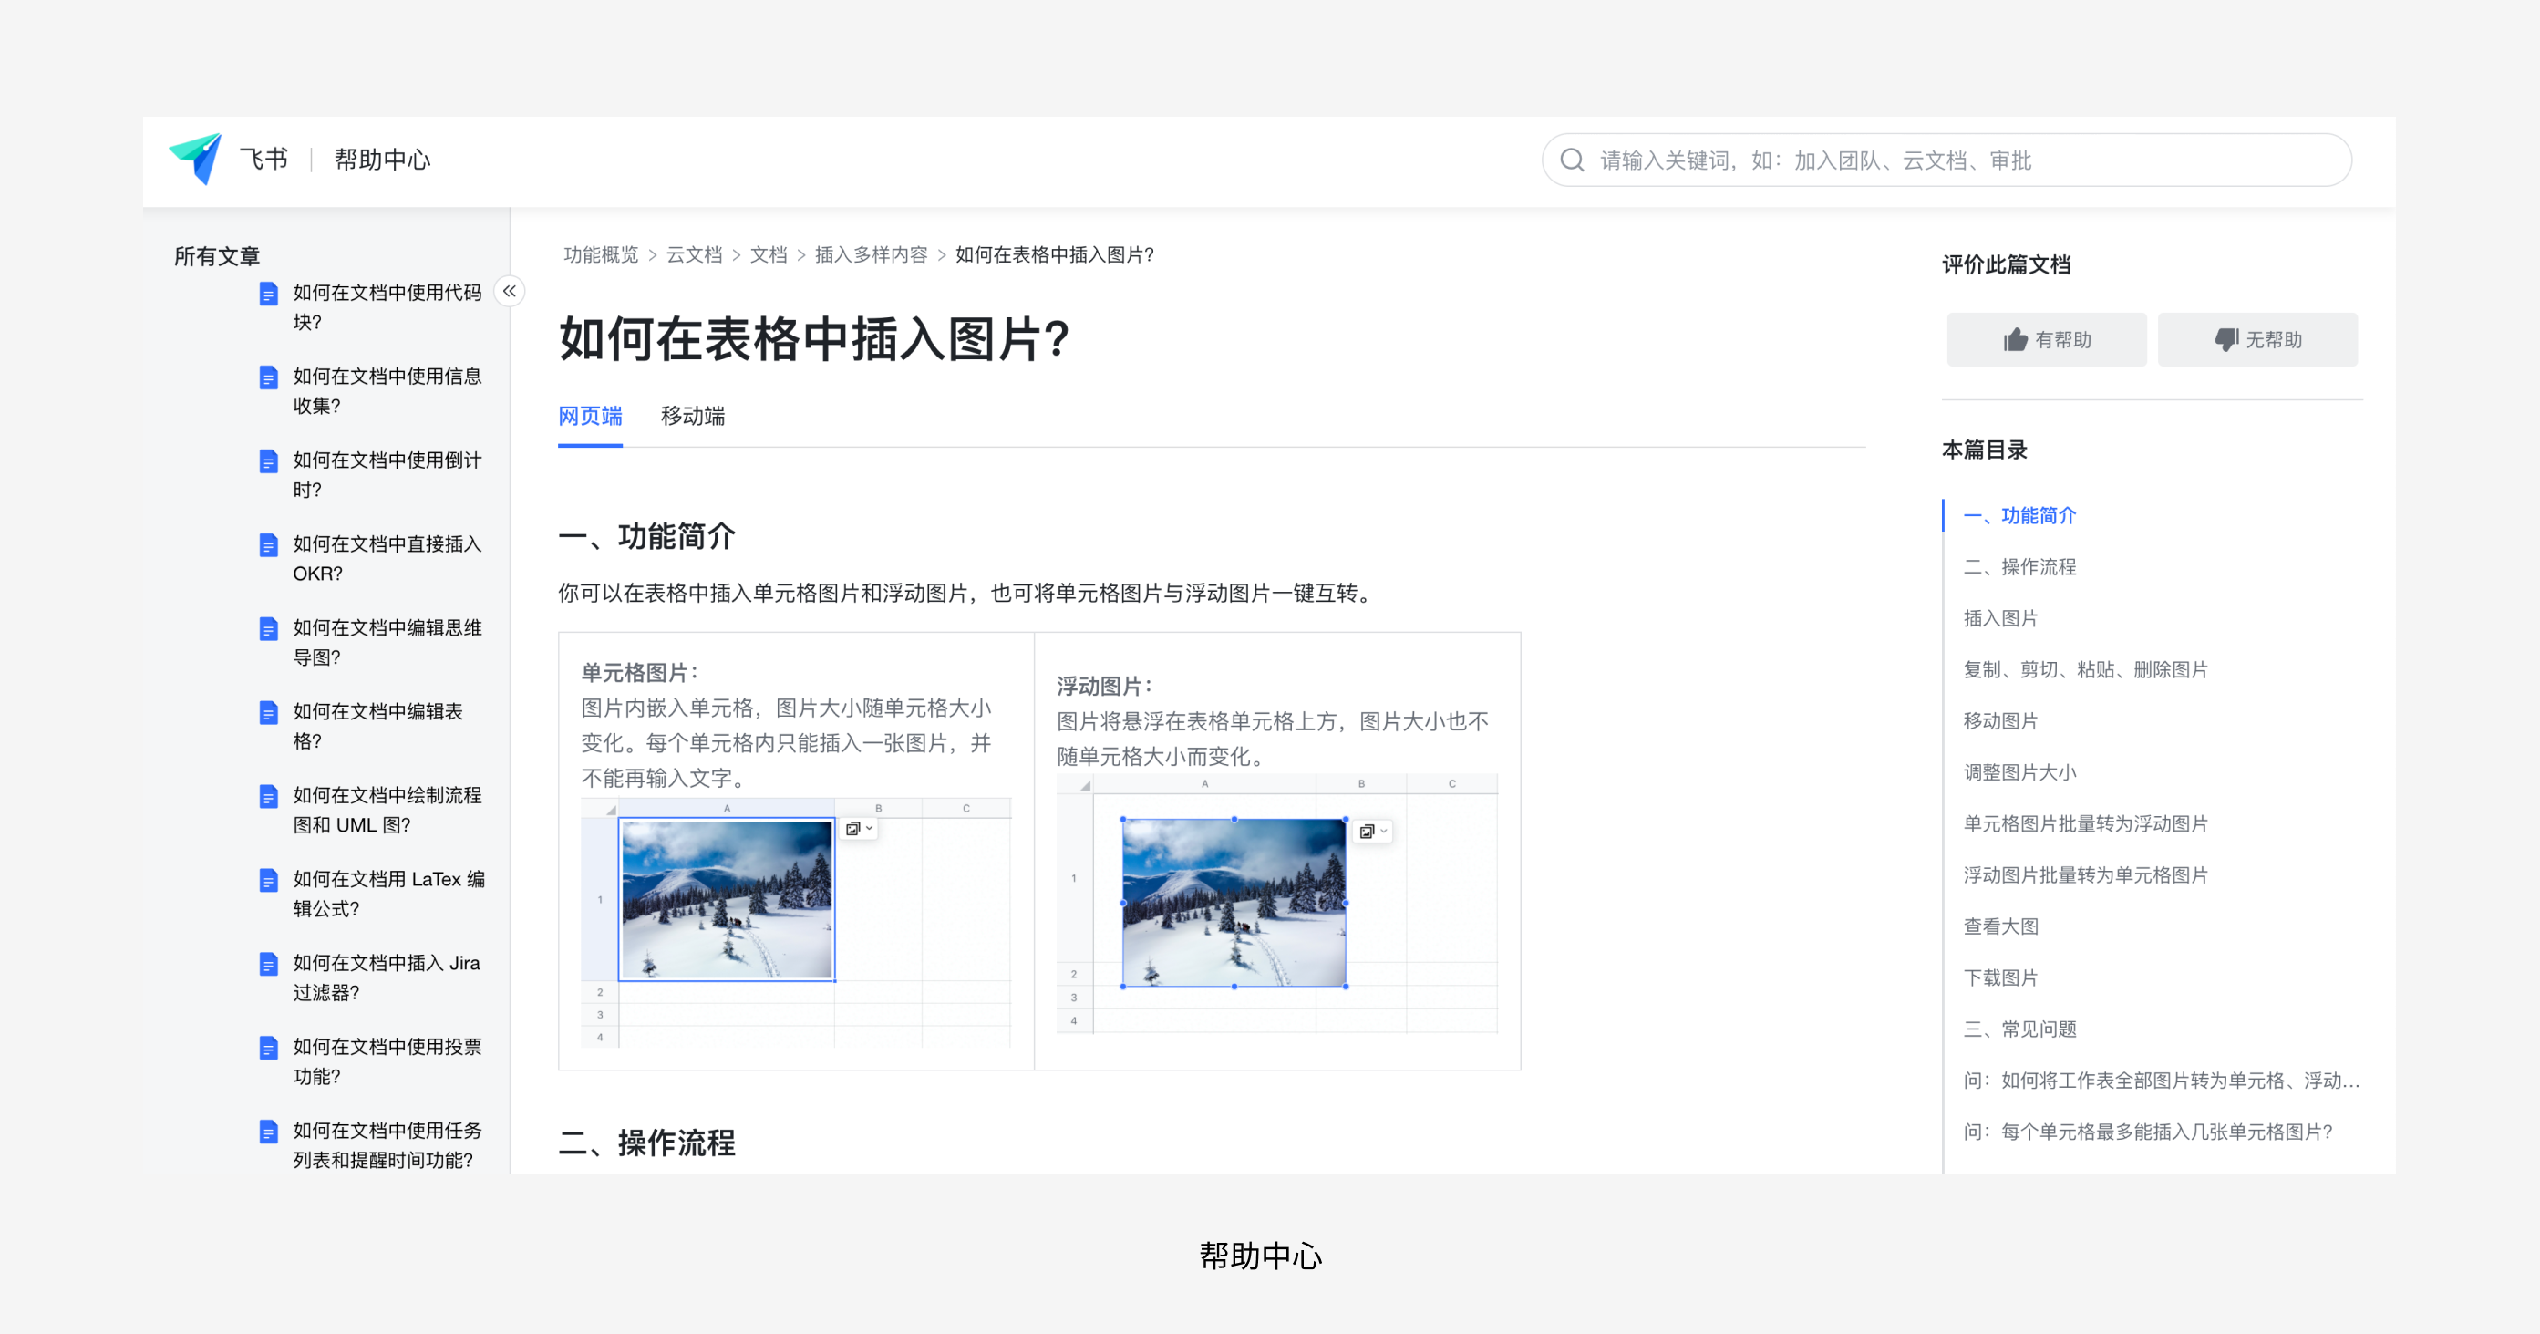Collapse the sidebar with double-chevron button
The height and width of the screenshot is (1334, 2540).
tap(509, 291)
